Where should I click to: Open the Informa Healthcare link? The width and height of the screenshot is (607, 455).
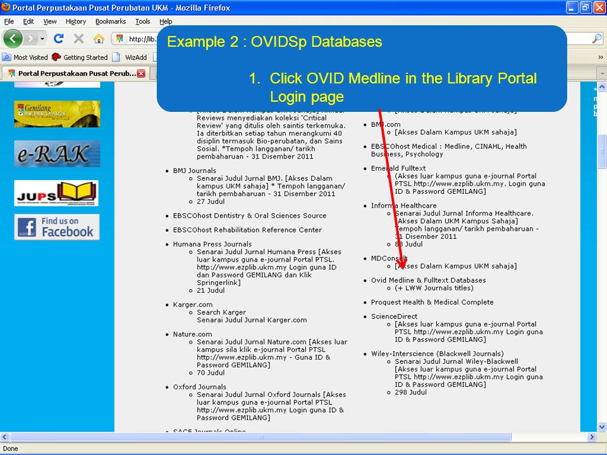(x=403, y=205)
